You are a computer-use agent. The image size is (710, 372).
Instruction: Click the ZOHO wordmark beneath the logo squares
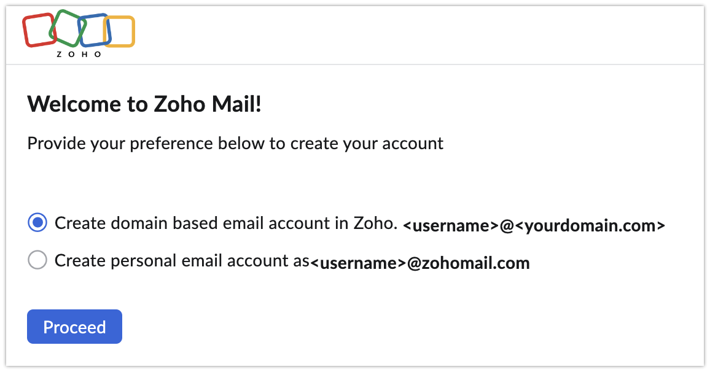[x=79, y=54]
